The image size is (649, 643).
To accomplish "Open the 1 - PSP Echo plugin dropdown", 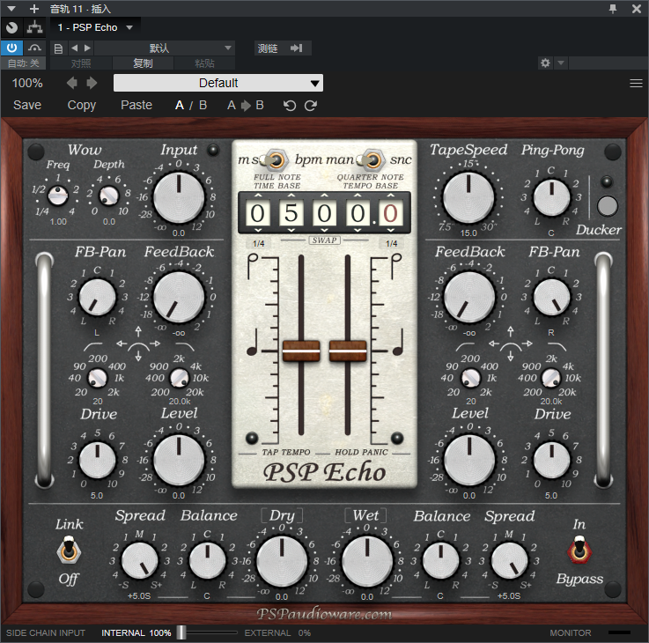I will [95, 27].
